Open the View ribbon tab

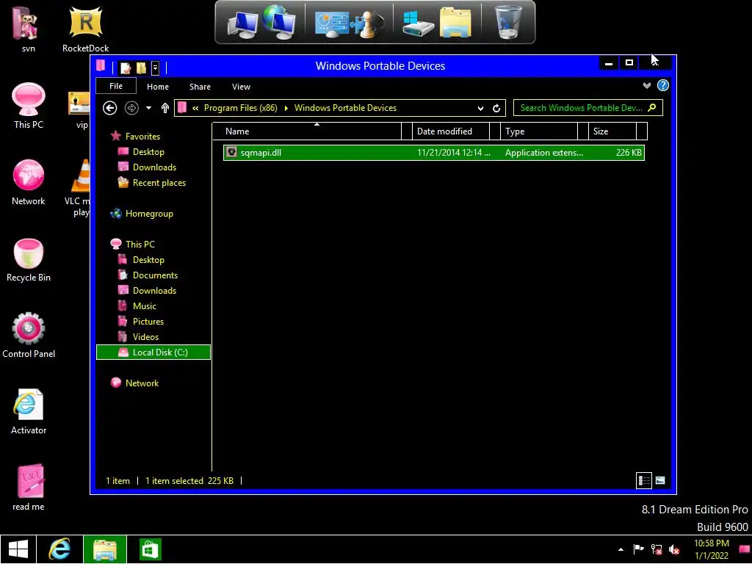[x=241, y=87]
